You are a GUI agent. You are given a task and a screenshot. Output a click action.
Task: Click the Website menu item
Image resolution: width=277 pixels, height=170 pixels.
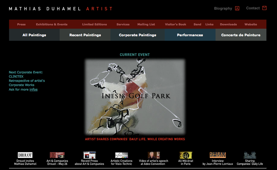(251, 24)
